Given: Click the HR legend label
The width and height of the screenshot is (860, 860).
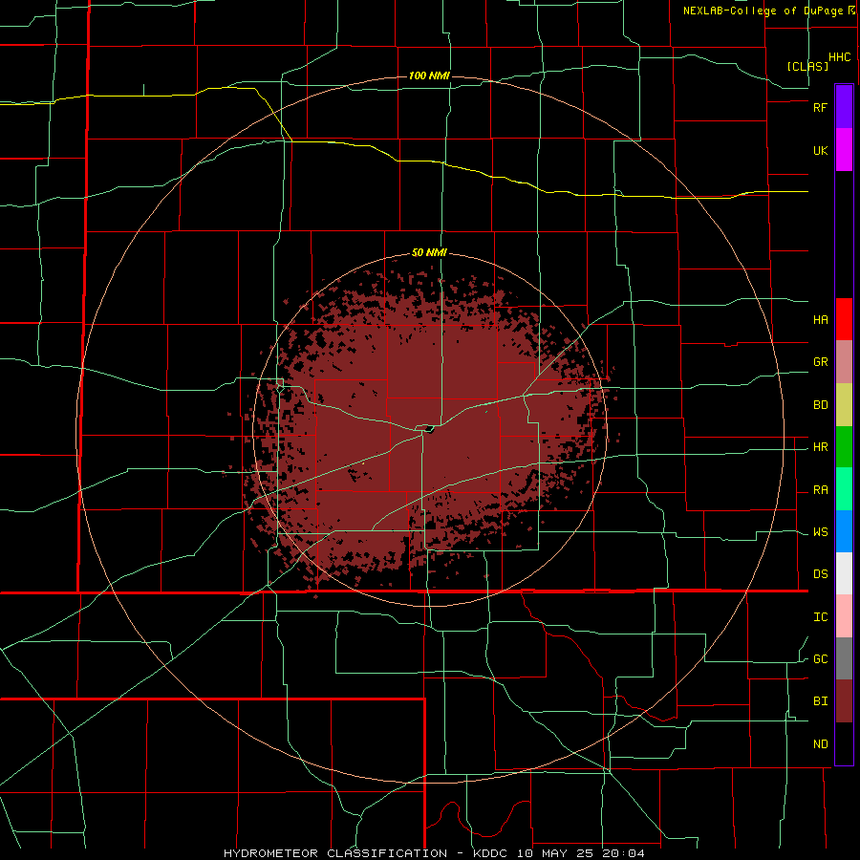Looking at the screenshot, I should pyautogui.click(x=820, y=447).
